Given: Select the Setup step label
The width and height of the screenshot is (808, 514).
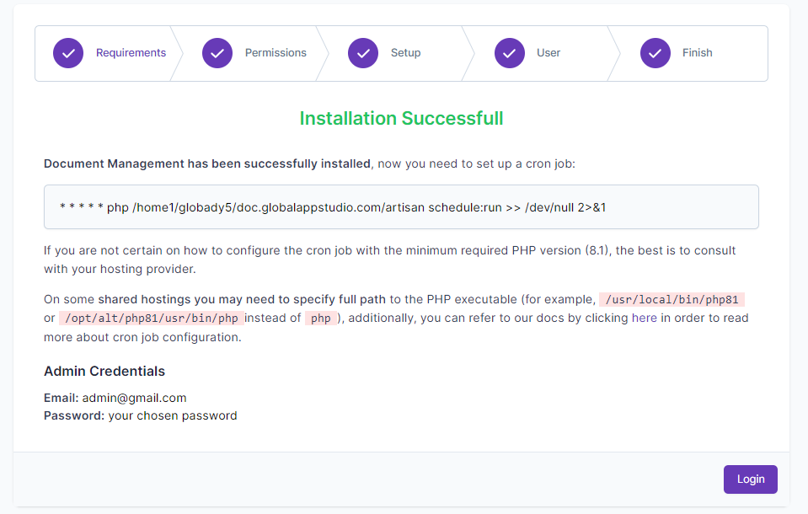Looking at the screenshot, I should coord(405,53).
